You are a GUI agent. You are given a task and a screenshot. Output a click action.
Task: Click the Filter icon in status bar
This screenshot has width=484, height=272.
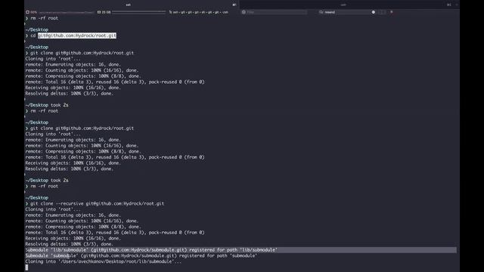[244, 12]
